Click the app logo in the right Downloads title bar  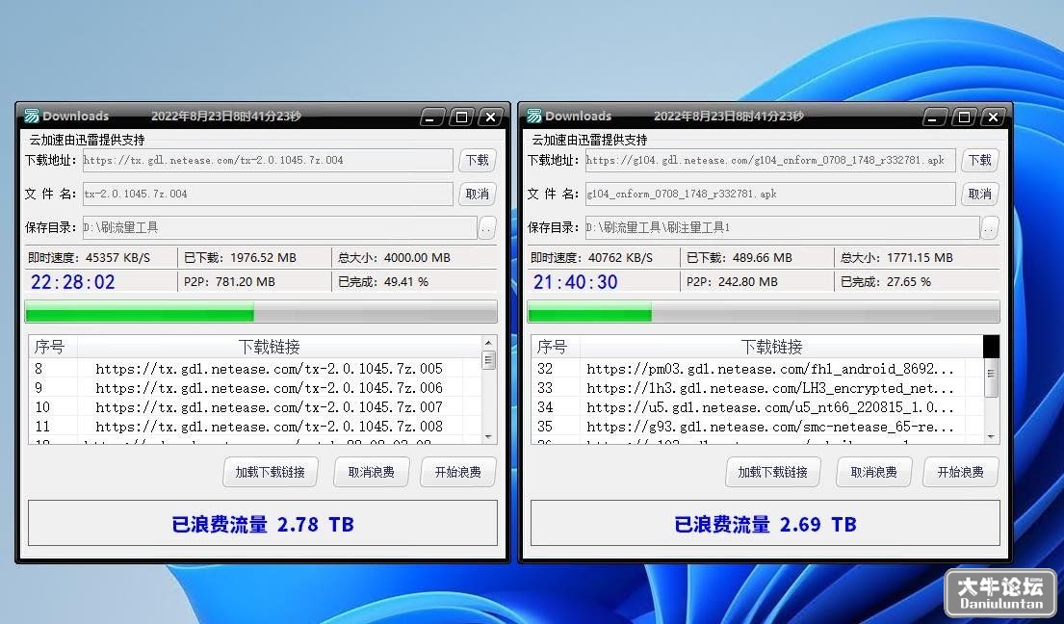[534, 116]
